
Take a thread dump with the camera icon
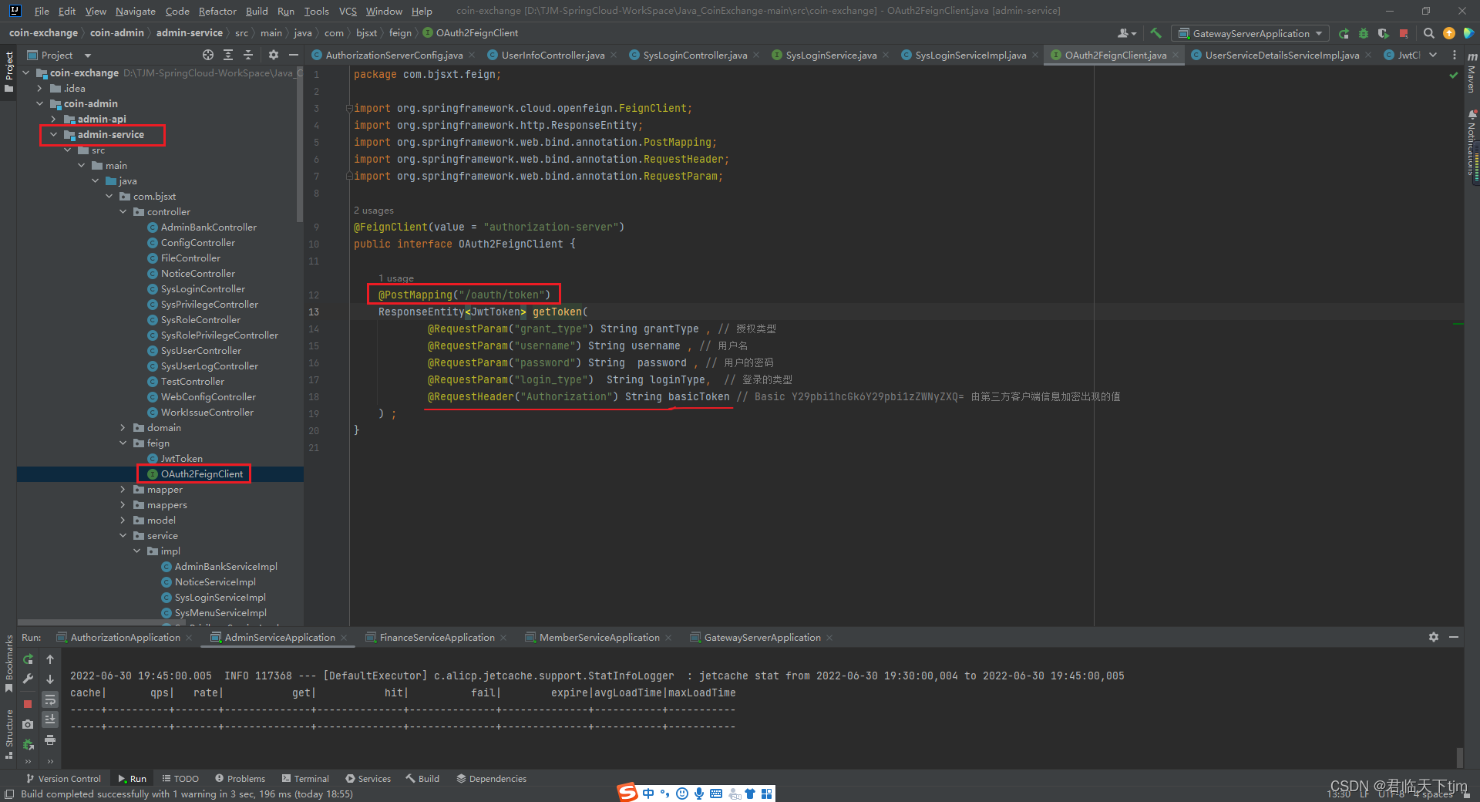28,724
